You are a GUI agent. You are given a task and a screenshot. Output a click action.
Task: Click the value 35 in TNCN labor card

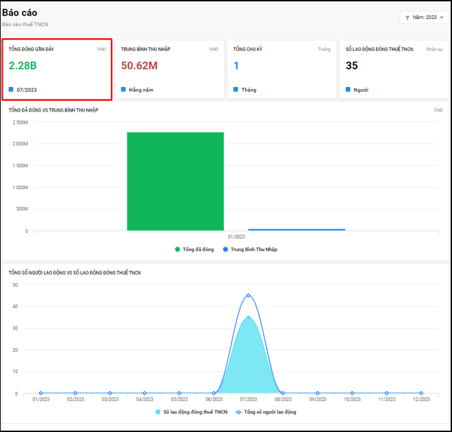click(x=352, y=66)
